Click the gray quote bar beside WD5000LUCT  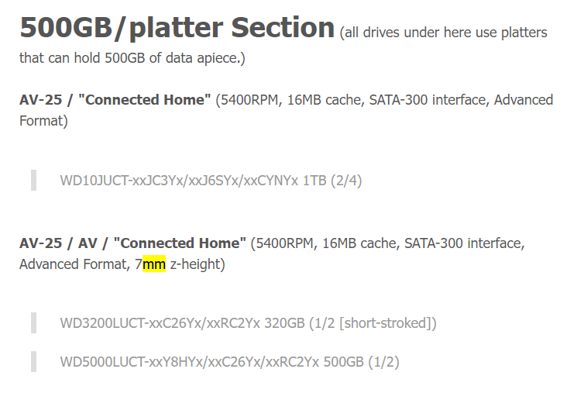(33, 362)
